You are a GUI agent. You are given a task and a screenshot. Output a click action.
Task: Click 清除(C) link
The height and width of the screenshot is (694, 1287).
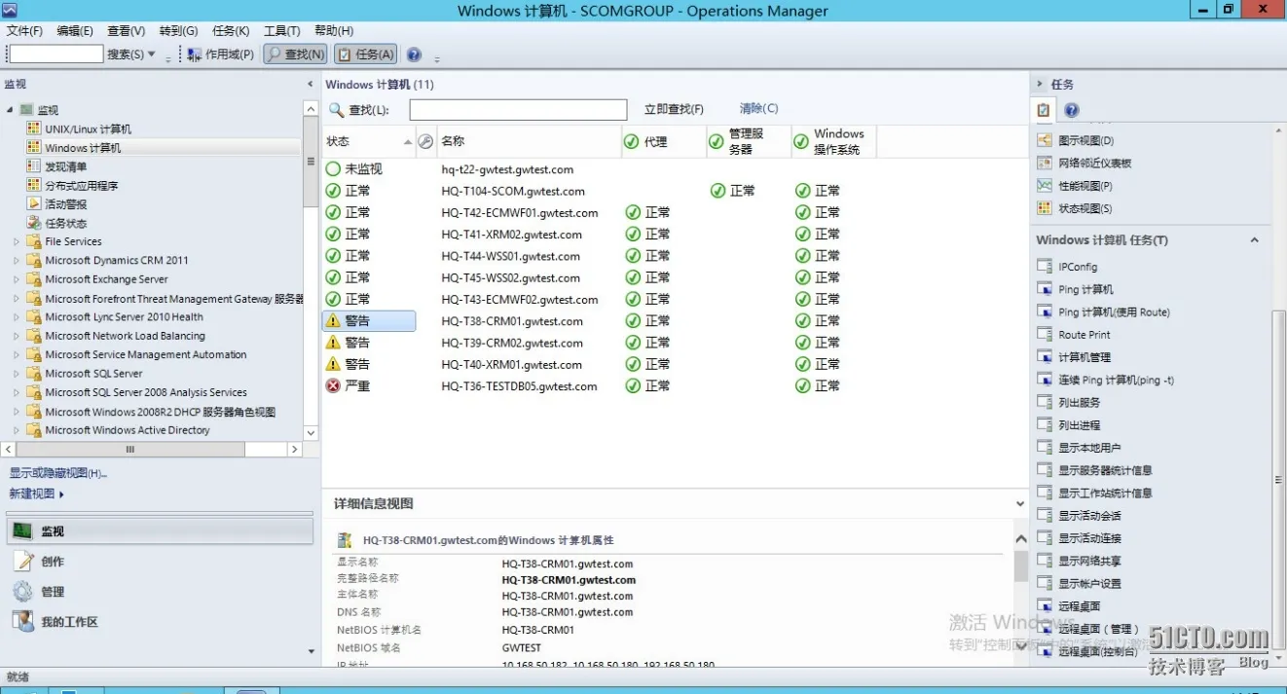(758, 109)
